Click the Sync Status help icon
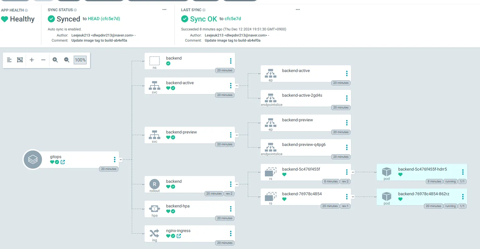 tap(75, 10)
